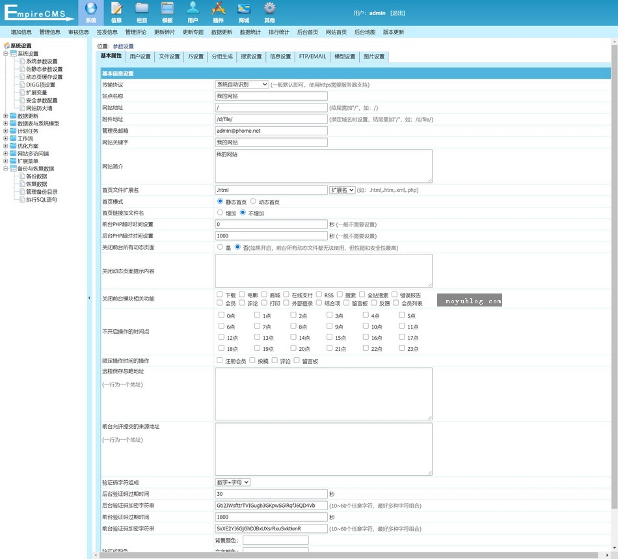Expand the 数据表与系统模型 tree node

click(x=5, y=124)
